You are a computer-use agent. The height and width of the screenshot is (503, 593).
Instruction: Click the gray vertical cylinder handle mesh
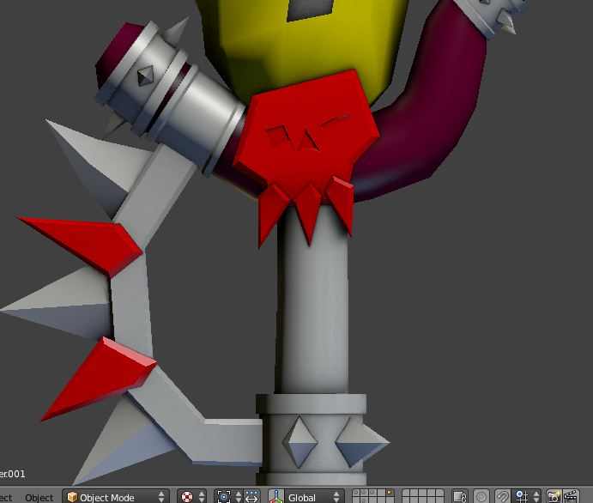pos(313,302)
